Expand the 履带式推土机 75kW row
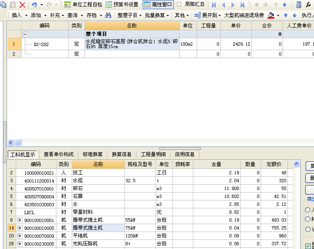 [19, 228]
